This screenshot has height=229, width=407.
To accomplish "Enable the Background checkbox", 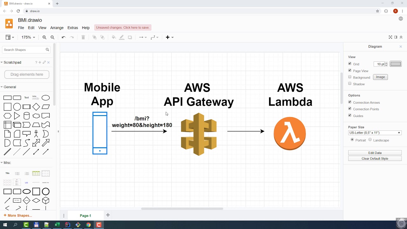I will (x=350, y=77).
